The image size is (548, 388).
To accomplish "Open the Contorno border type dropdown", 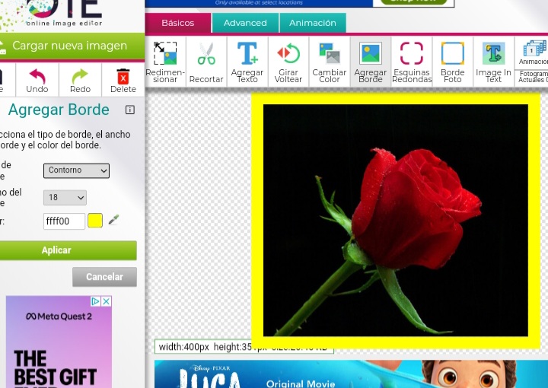I will 76,170.
